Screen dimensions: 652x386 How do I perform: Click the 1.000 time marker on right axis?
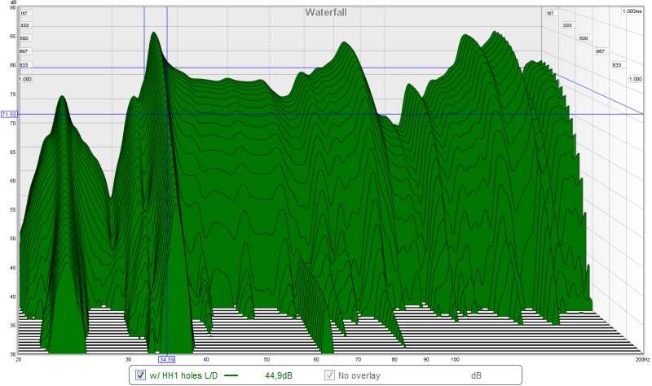point(636,79)
